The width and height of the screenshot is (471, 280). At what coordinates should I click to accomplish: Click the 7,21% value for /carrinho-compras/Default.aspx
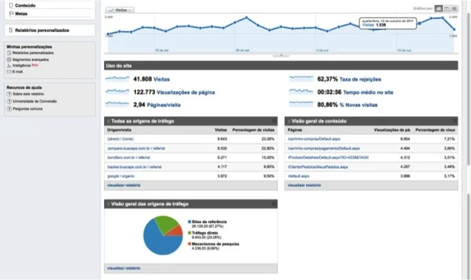coord(450,139)
